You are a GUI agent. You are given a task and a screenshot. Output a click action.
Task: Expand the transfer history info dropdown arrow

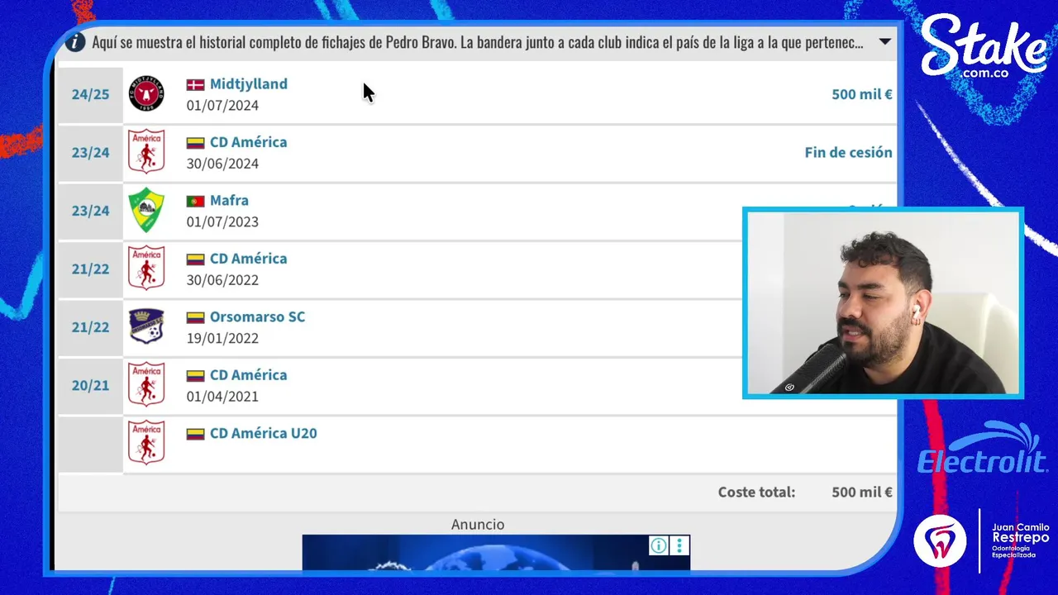point(884,41)
